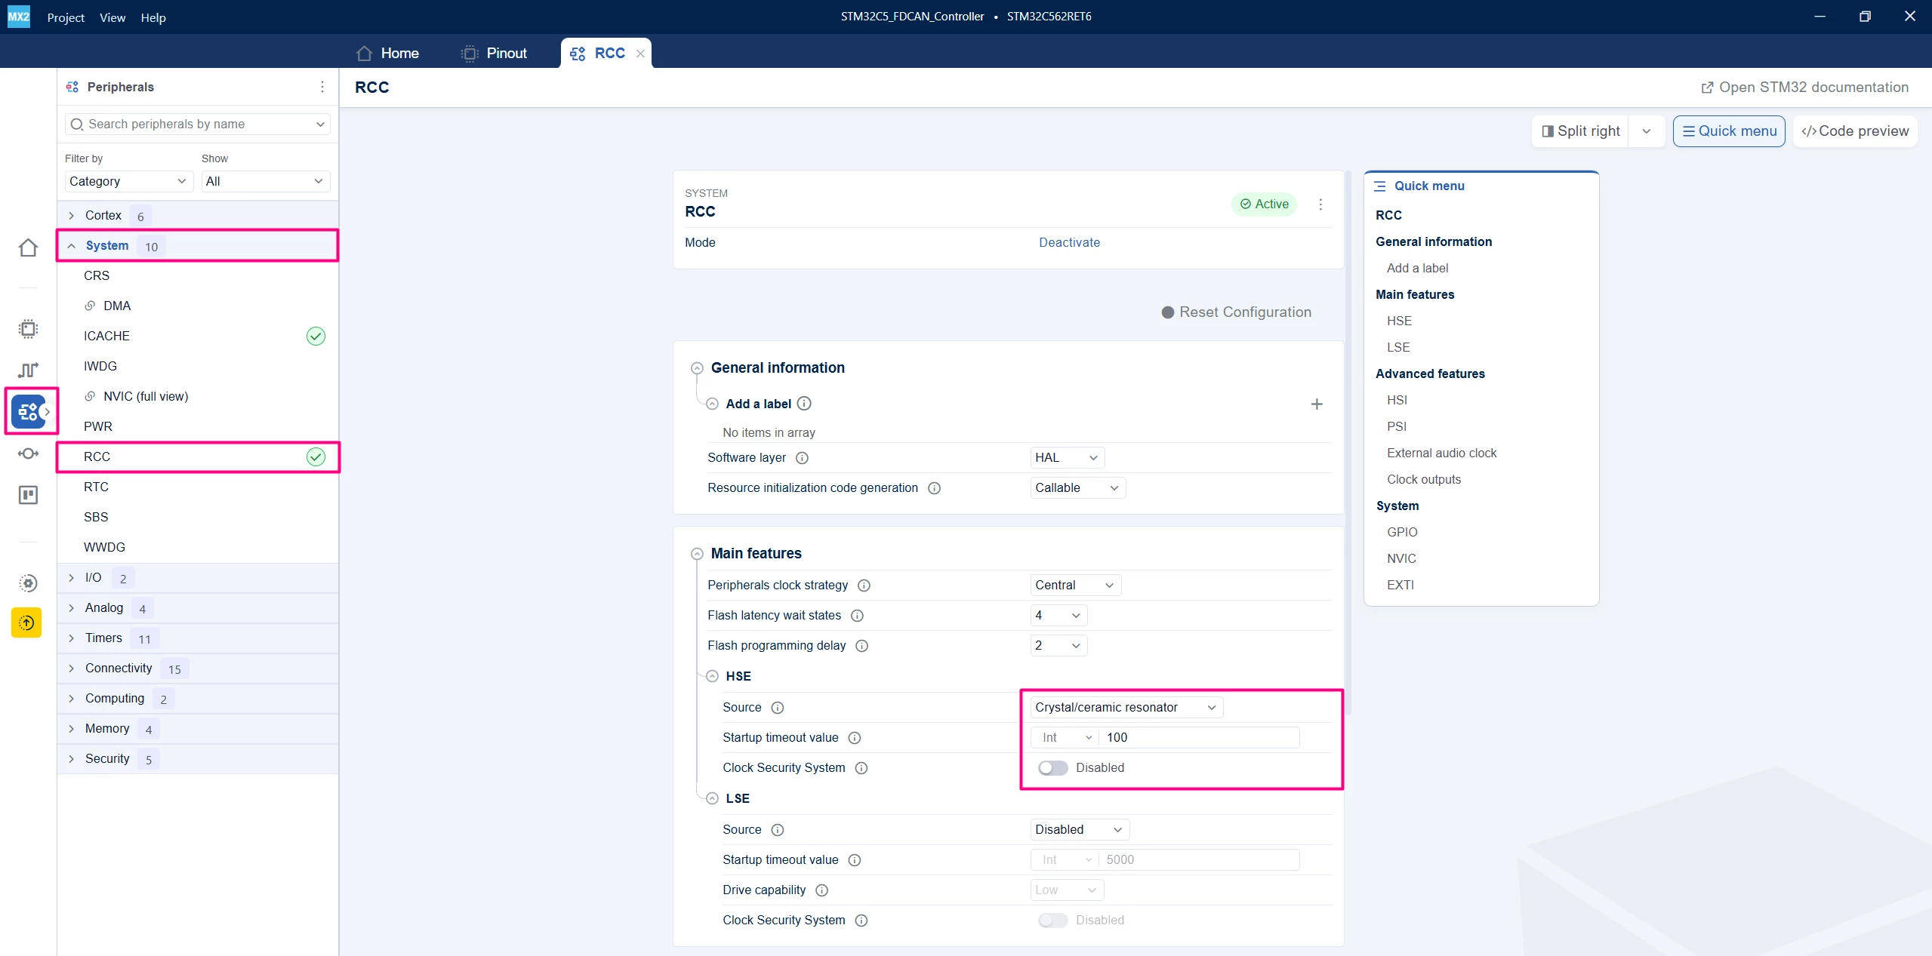This screenshot has height=956, width=1932.
Task: Click the yellow update icon in sidebar
Action: [x=26, y=622]
